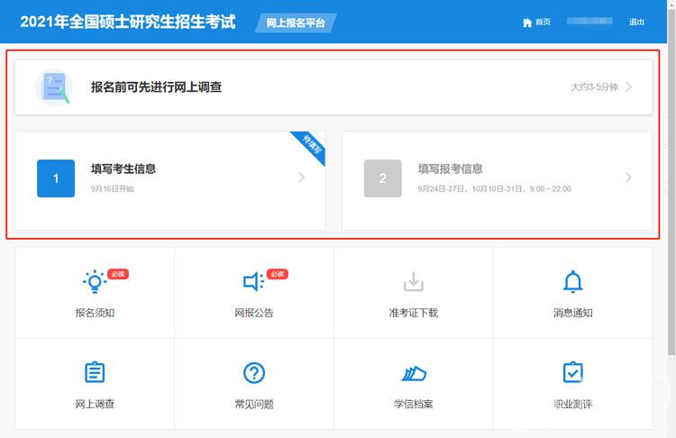Click the home icon in header

pos(527,23)
